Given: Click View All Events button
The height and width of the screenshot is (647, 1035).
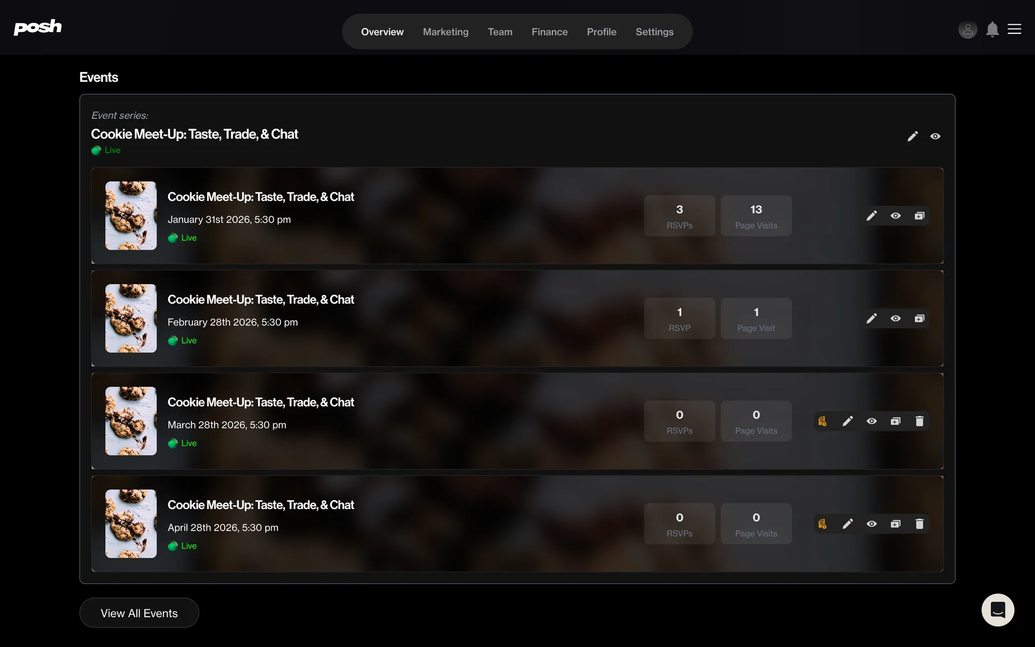Looking at the screenshot, I should point(139,613).
